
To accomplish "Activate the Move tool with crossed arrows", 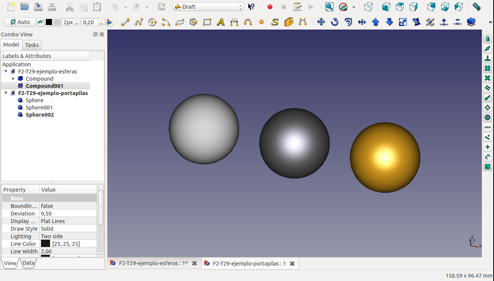I will click(321, 22).
